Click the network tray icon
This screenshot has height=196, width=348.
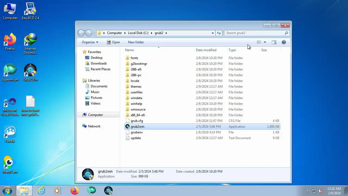pyautogui.click(x=314, y=191)
